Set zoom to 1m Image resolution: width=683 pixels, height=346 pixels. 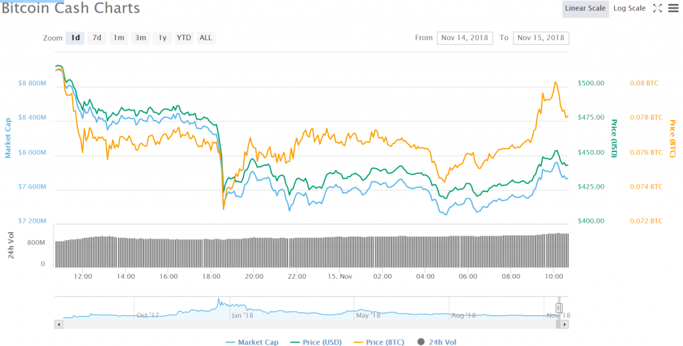point(119,38)
